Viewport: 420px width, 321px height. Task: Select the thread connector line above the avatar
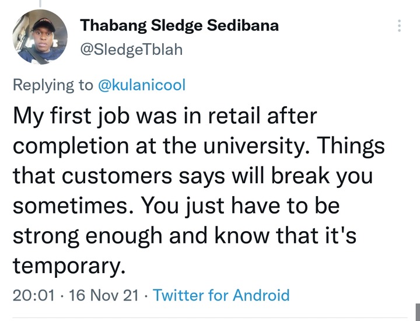(40, 4)
